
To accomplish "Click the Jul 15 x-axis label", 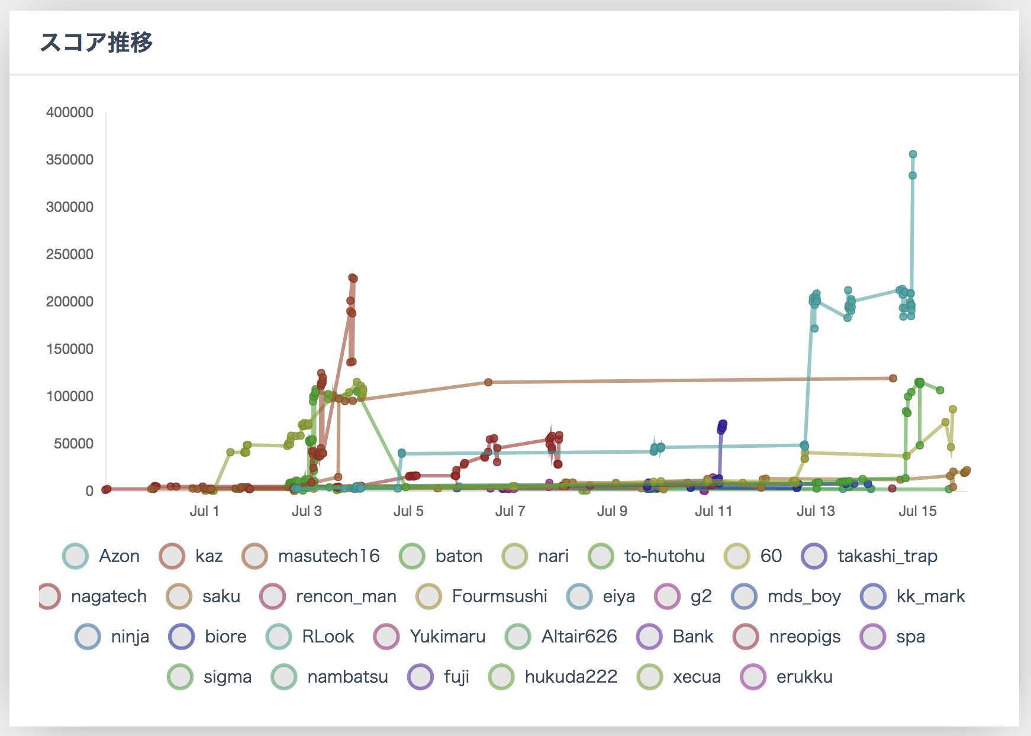I will tap(917, 511).
